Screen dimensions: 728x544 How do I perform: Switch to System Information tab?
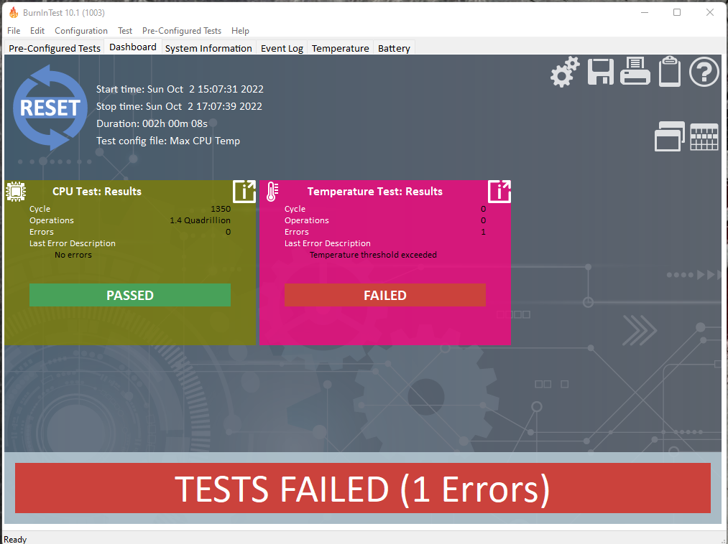click(208, 48)
